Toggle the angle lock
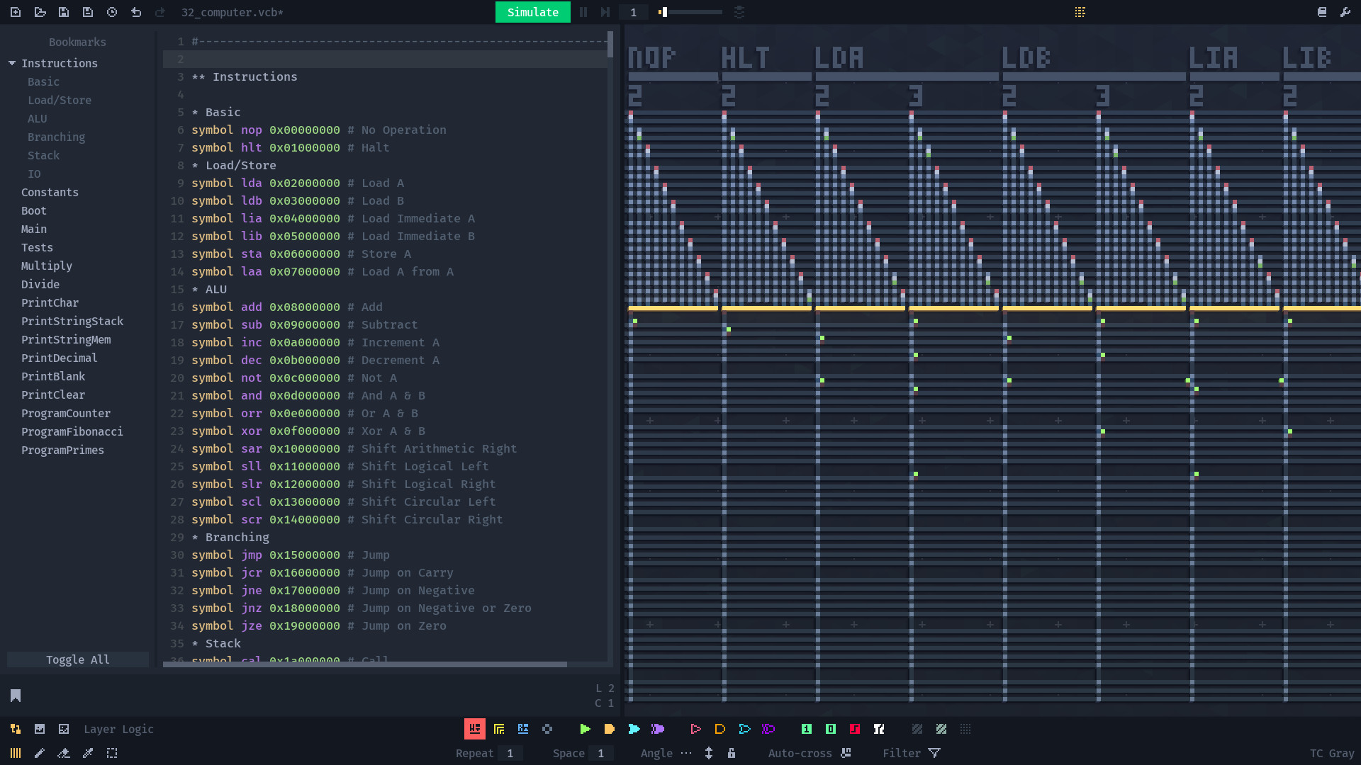1361x765 pixels. [732, 753]
